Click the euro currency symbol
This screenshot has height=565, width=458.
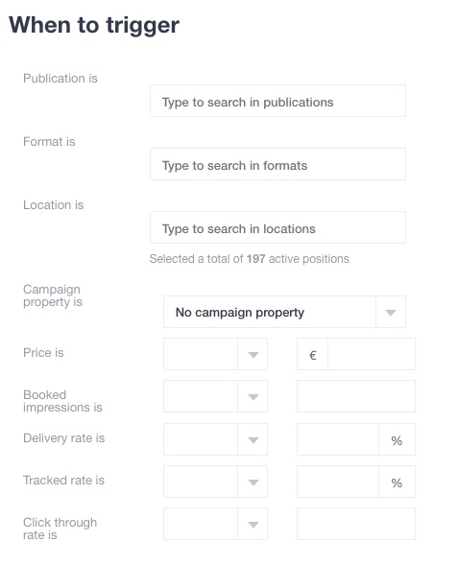313,355
